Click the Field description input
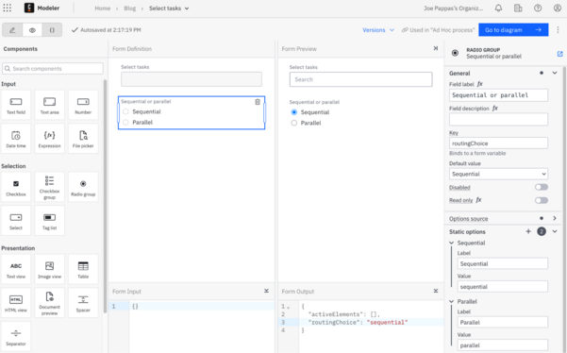 [x=498, y=119]
